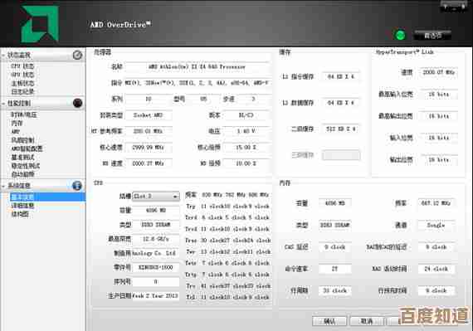Viewport: 473px width, 331px height.
Task: Click the NB 倍频 10.00 X field
Action: [x=246, y=163]
